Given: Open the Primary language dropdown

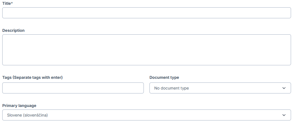Looking at the screenshot, I should point(147,115).
